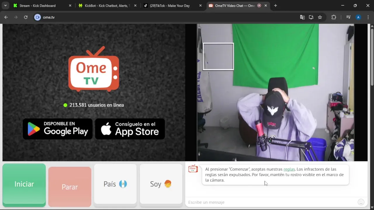This screenshot has width=374, height=210.
Task: Click the OmeTV television logo
Action: pos(94,69)
